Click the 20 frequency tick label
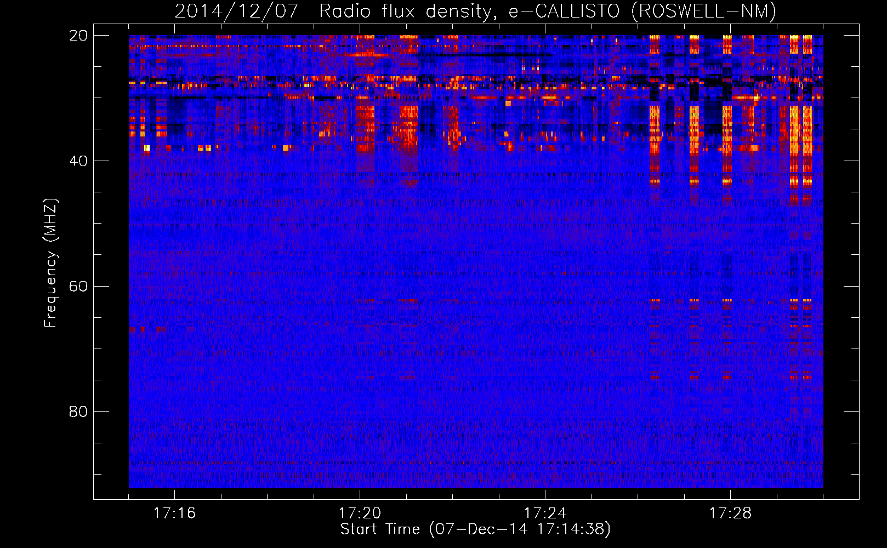This screenshot has height=548, width=887. coord(78,35)
